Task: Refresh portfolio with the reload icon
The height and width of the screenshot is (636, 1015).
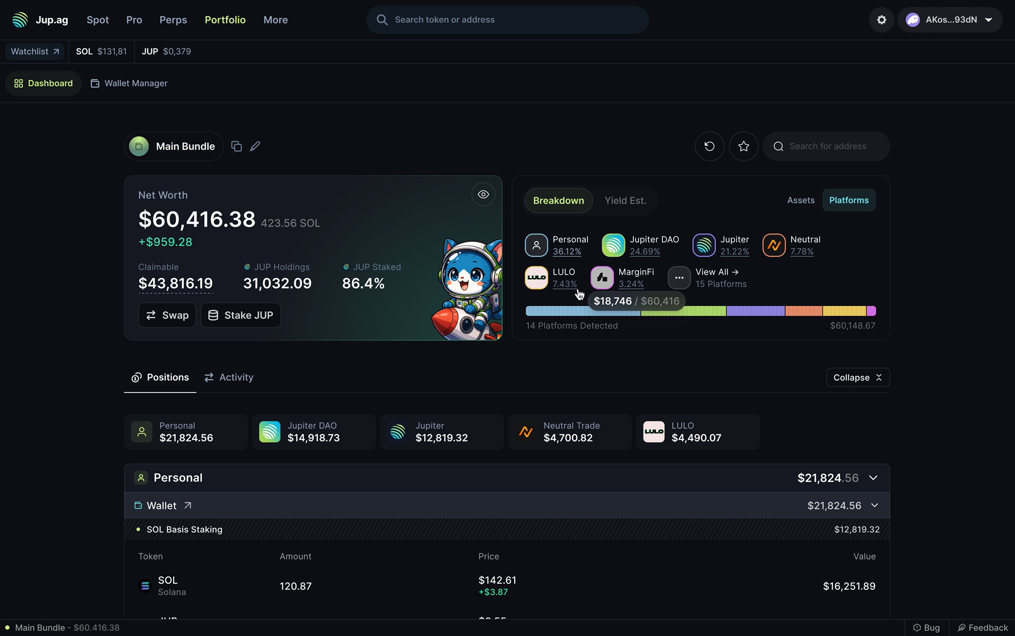Action: 709,146
